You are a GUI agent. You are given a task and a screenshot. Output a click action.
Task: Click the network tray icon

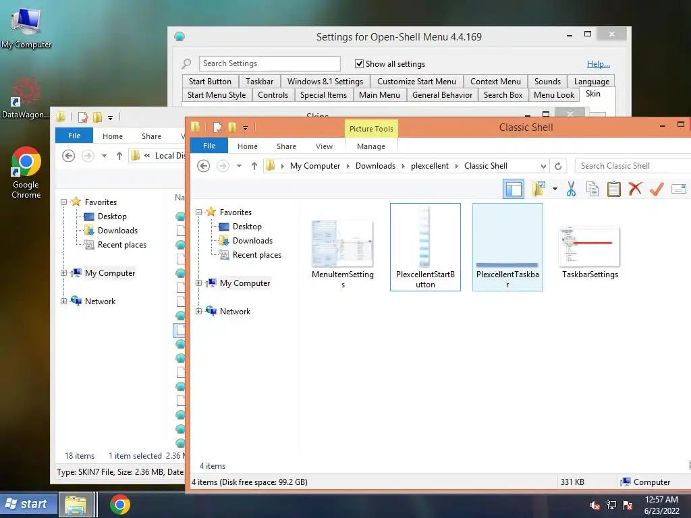[x=611, y=505]
